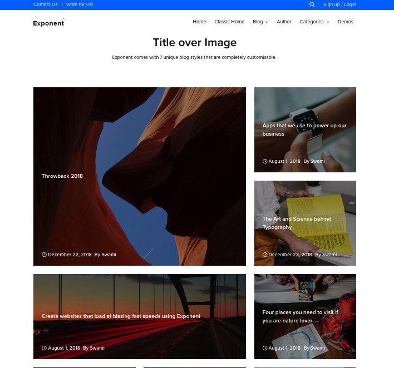Expand the Blog dropdown chevron

click(267, 22)
